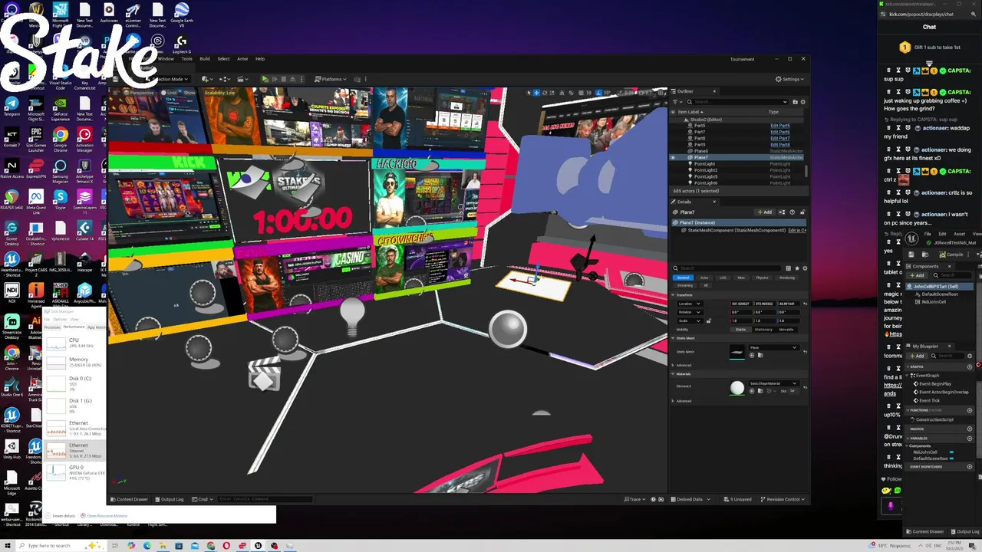Open the Blueprints toolbar dropdown icon
Screen dimensions: 982x552
point(224,79)
